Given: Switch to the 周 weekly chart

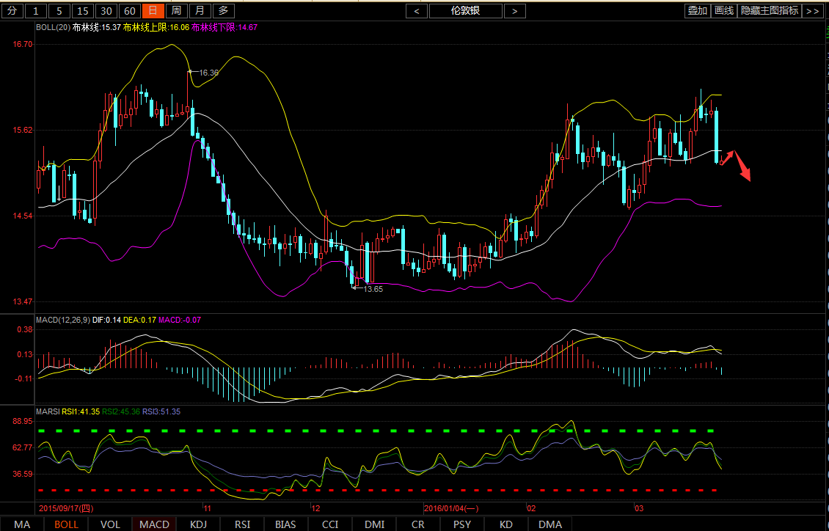Looking at the screenshot, I should click(x=176, y=11).
